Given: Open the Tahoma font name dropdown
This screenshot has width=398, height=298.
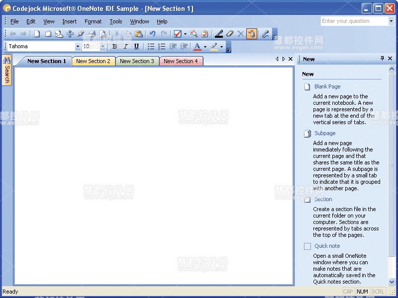Looking at the screenshot, I should click(x=78, y=46).
